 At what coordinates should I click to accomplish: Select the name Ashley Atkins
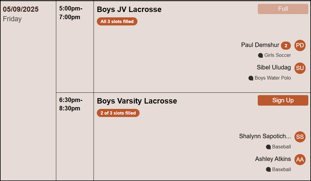click(x=273, y=159)
